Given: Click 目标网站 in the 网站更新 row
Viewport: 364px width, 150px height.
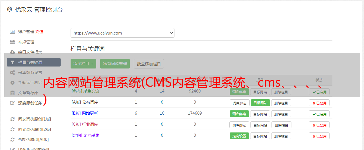Looking at the screenshot, I should [x=260, y=114].
